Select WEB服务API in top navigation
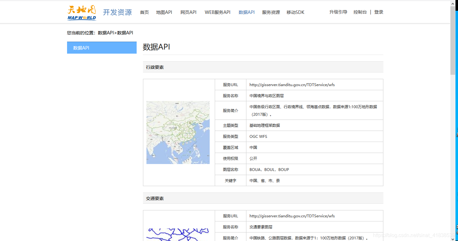Viewport: 458px width, 241px height. [x=217, y=12]
